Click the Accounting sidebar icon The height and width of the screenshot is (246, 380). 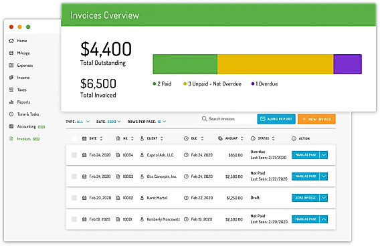(11, 126)
